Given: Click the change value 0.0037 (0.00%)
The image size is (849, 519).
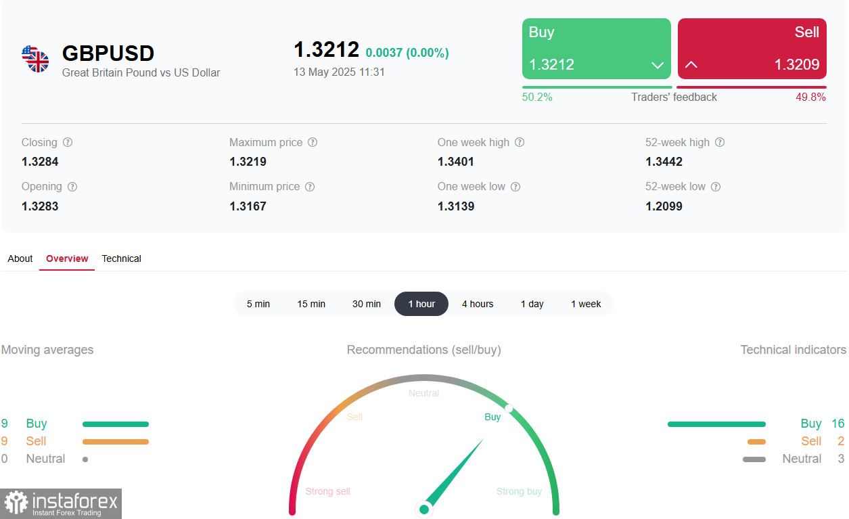Looking at the screenshot, I should click(407, 53).
